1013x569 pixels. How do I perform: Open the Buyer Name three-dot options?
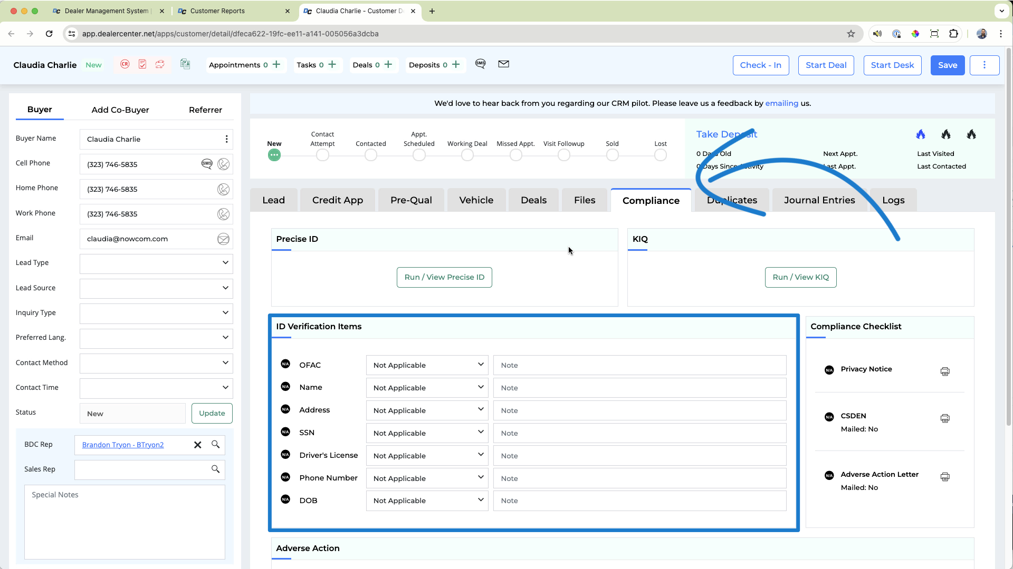click(x=227, y=139)
